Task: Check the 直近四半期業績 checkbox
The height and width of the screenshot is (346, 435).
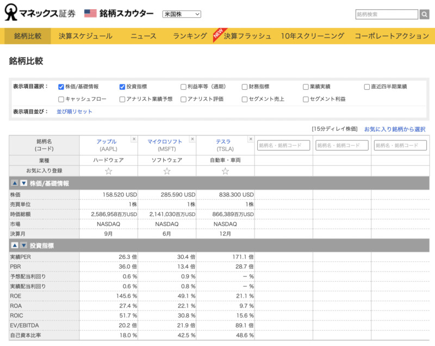Action: [366, 87]
